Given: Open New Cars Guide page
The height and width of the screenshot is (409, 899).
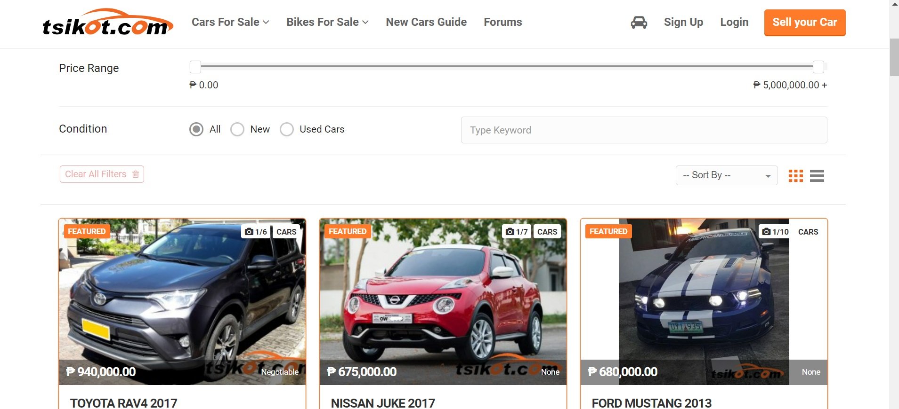Looking at the screenshot, I should (x=426, y=22).
